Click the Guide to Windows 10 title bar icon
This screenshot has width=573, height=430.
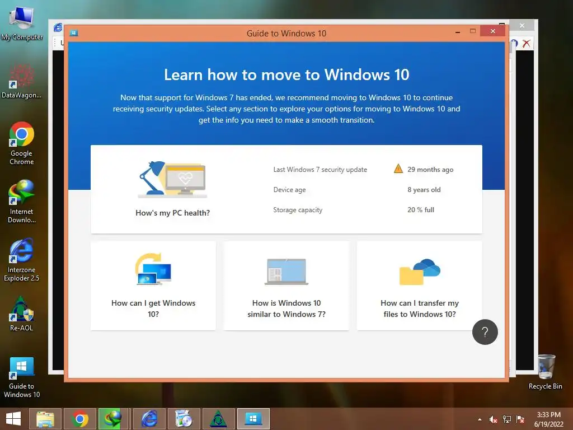pyautogui.click(x=74, y=33)
